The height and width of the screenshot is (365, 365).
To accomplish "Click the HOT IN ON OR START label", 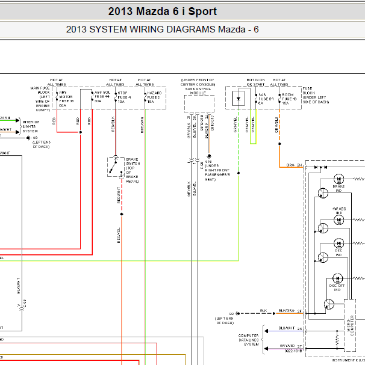I will click(x=255, y=82).
